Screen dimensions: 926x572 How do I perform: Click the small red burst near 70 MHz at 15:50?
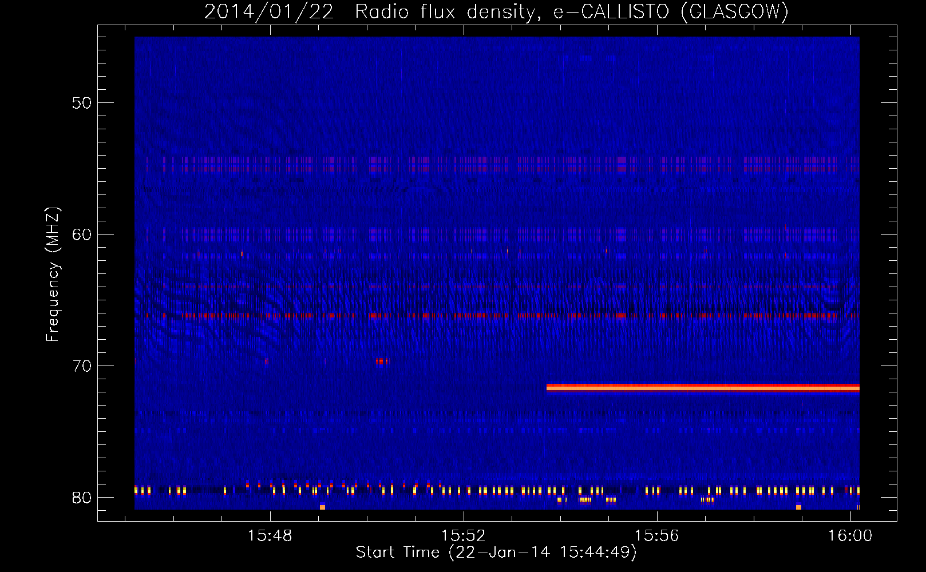pyautogui.click(x=382, y=361)
